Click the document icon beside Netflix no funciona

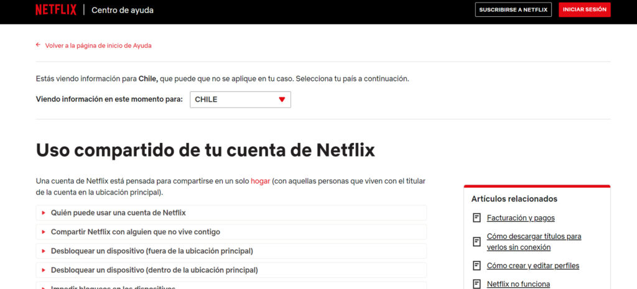477,284
